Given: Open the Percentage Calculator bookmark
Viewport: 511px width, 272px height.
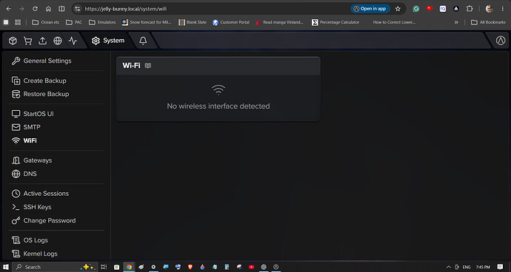Looking at the screenshot, I should (335, 22).
